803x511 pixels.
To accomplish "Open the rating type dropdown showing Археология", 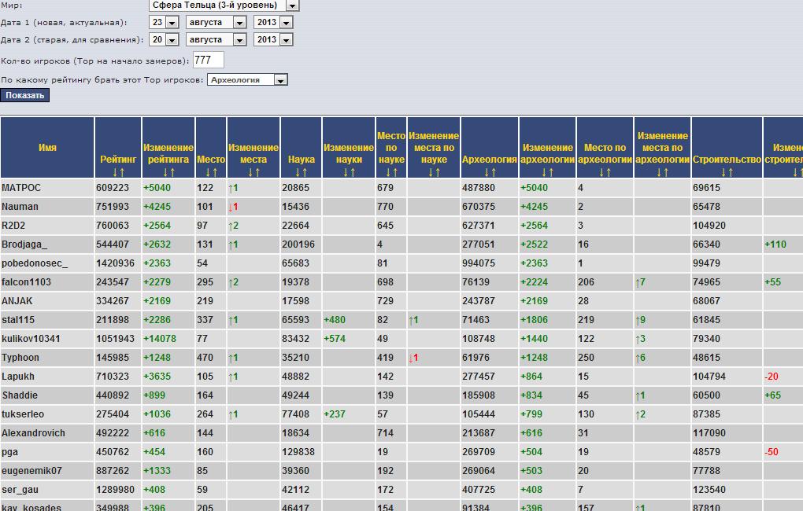I will coord(279,80).
